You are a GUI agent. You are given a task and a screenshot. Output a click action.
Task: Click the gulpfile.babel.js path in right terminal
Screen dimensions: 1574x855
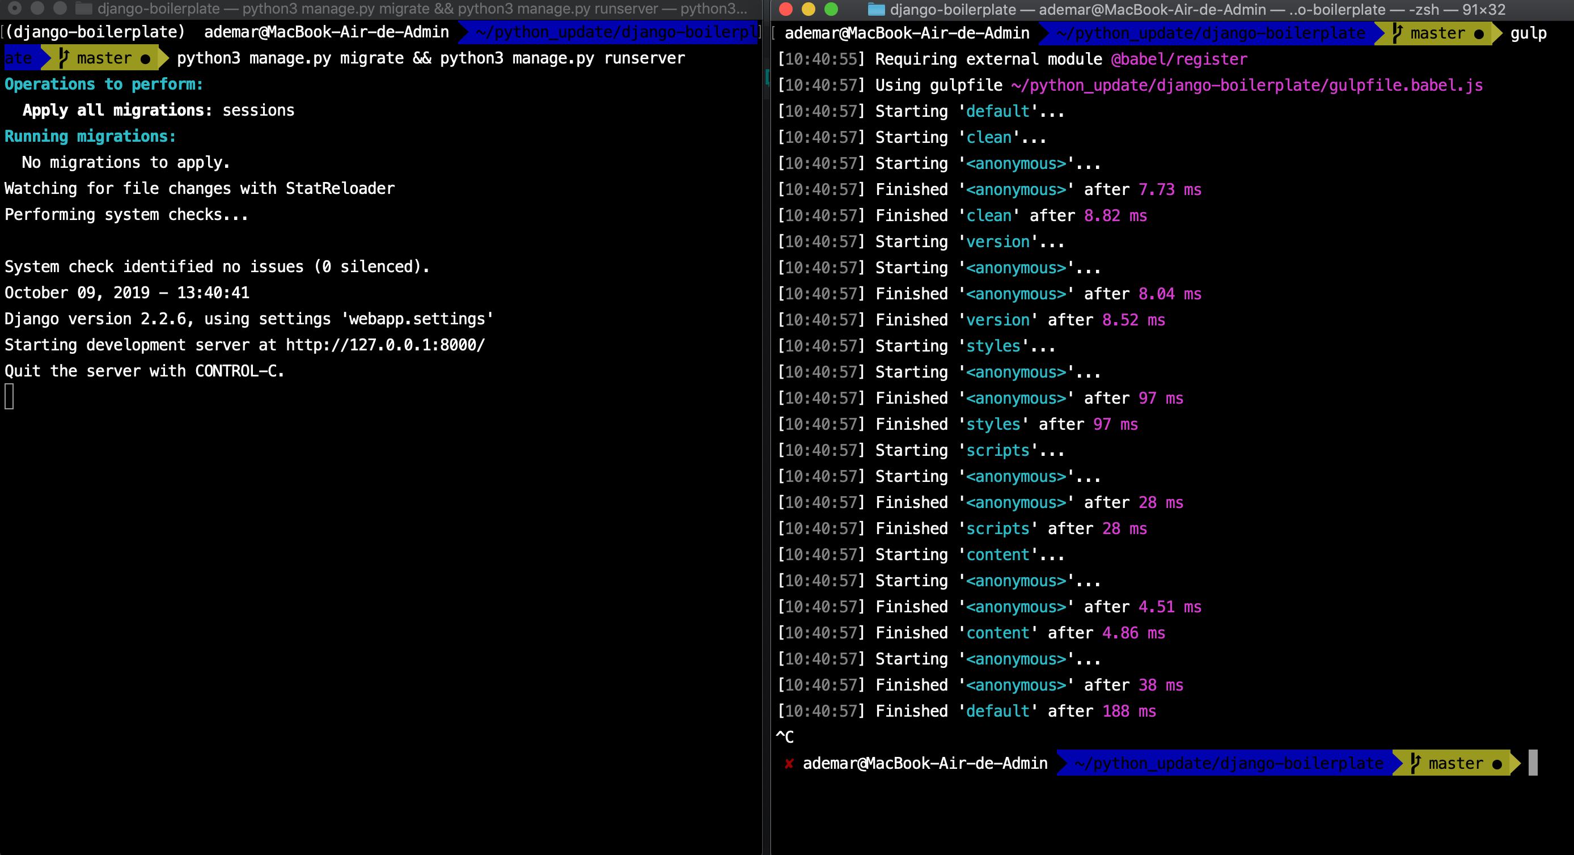(1246, 85)
